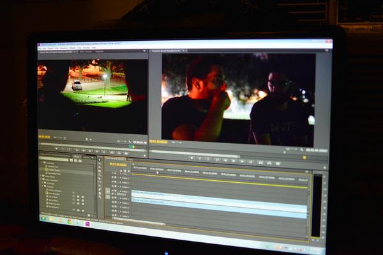Select the Ripple Edit tool
Screen dimensions: 383x255
[x=100, y=167]
